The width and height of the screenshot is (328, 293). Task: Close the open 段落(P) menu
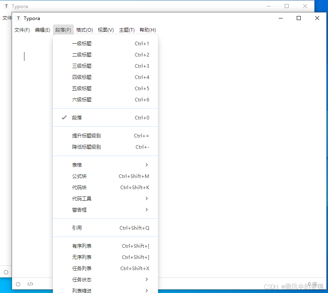[63, 30]
